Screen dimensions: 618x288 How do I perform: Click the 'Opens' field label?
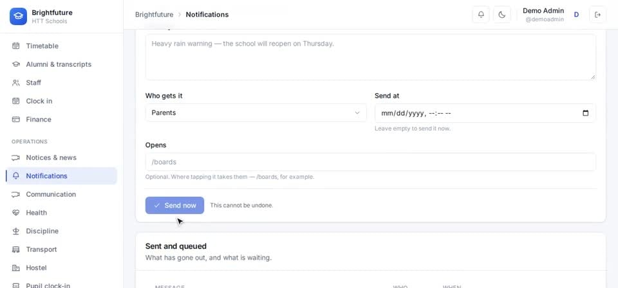pyautogui.click(x=156, y=145)
